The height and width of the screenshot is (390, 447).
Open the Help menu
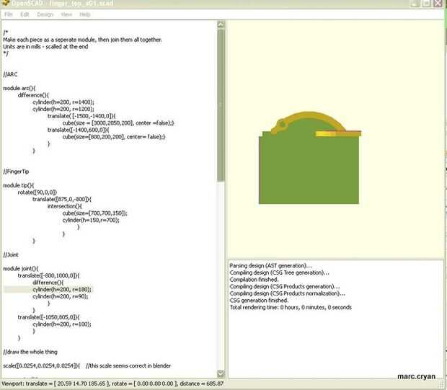point(84,14)
